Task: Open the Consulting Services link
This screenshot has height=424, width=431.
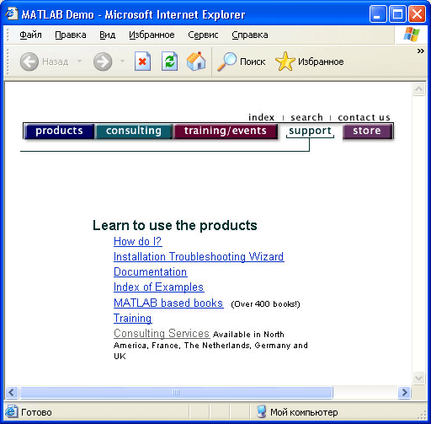Action: coord(162,334)
